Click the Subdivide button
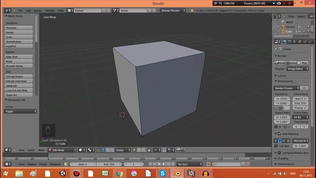Viewport: 316px width, 178px height. pyautogui.click(x=19, y=86)
